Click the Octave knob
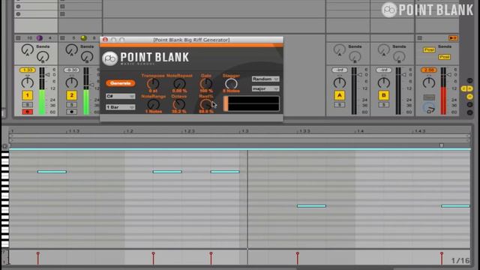The image size is (480, 270). (x=179, y=104)
